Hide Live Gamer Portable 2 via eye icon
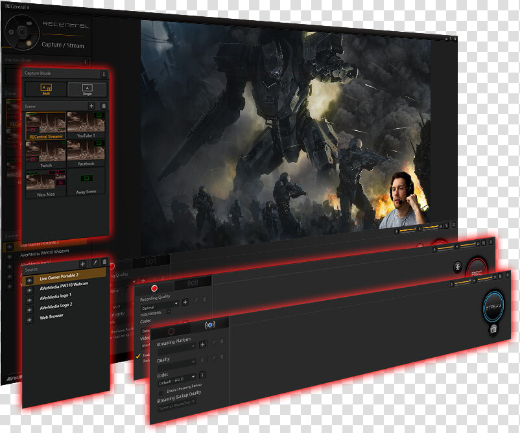 (x=29, y=281)
